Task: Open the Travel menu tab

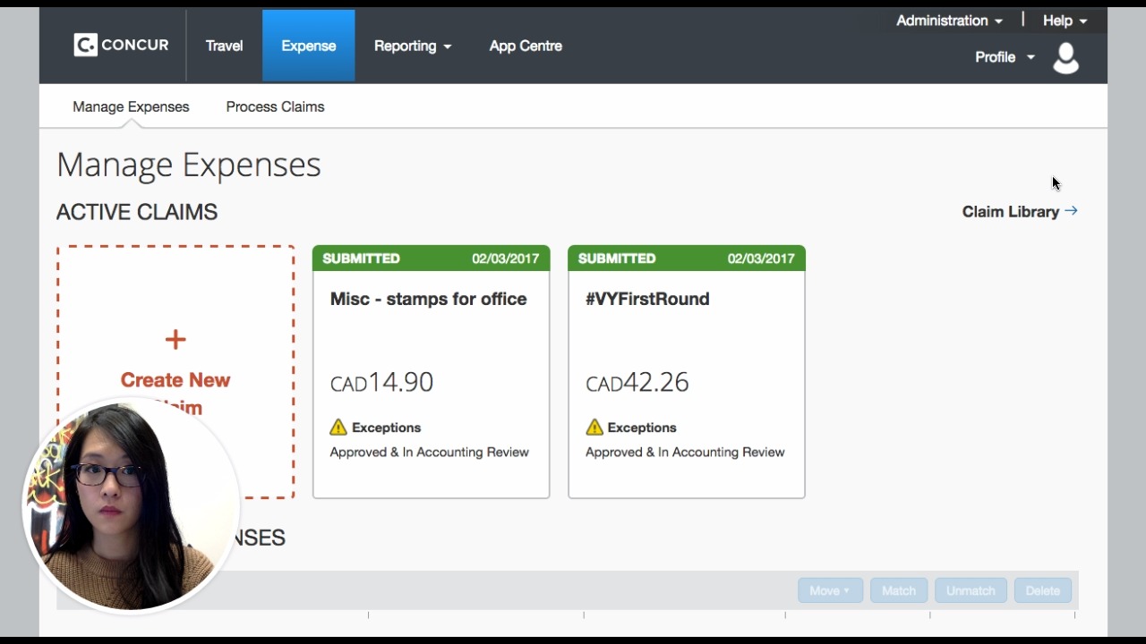Action: (x=224, y=46)
